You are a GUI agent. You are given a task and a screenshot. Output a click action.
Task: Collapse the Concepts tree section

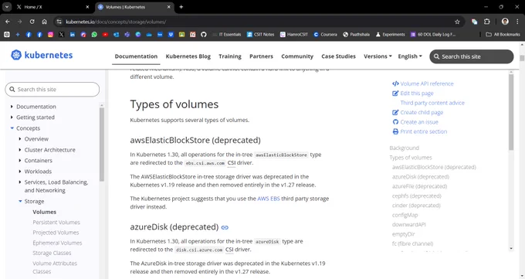(12, 128)
